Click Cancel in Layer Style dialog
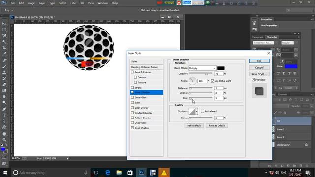 (259, 68)
